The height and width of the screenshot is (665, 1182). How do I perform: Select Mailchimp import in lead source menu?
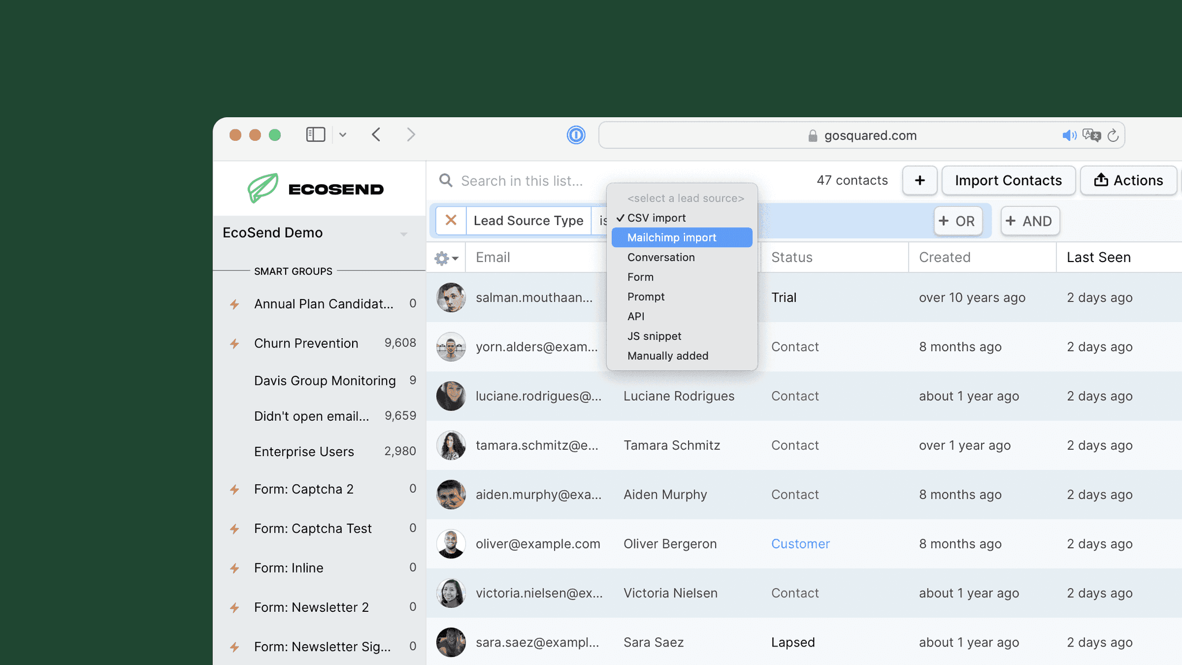682,237
